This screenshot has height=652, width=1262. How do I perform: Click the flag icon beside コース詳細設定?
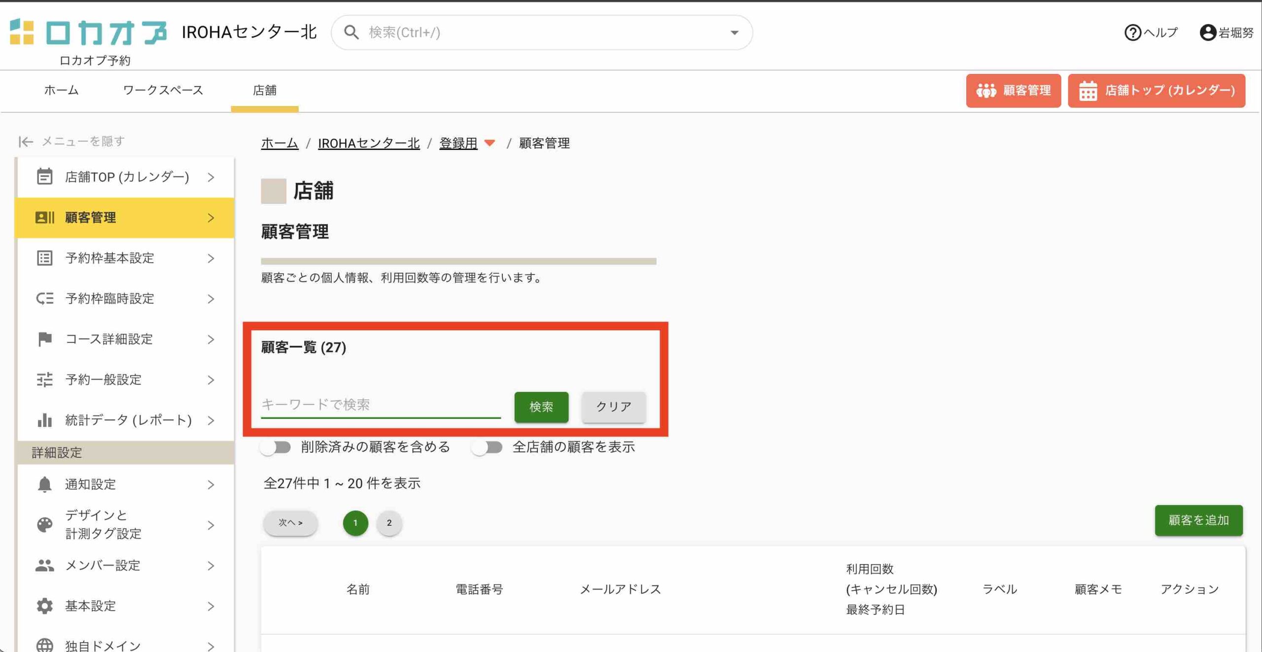(x=44, y=339)
